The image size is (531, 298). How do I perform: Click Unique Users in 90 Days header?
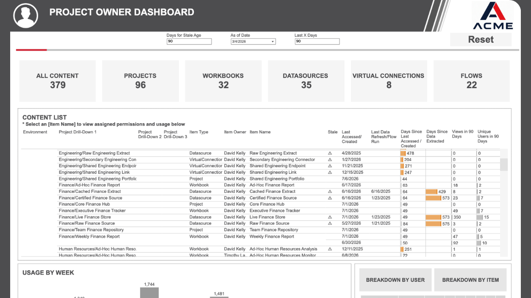coord(488,136)
